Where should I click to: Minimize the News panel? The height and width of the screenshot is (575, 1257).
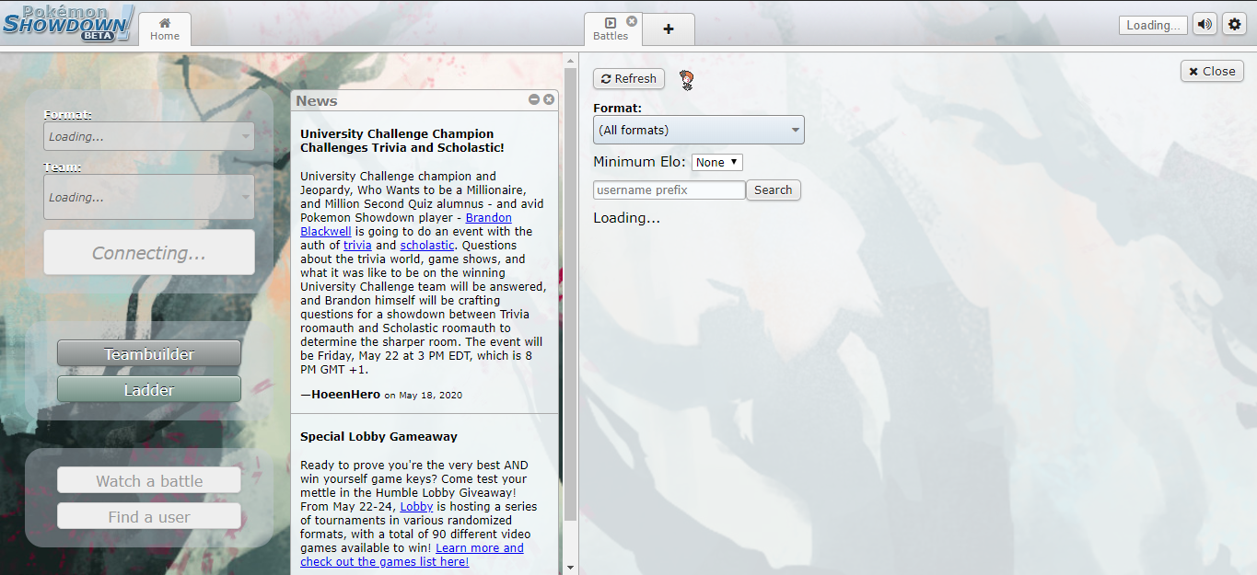[x=534, y=99]
